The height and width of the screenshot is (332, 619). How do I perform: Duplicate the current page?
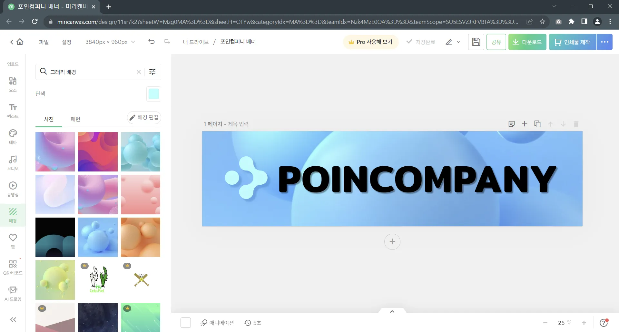coord(537,124)
